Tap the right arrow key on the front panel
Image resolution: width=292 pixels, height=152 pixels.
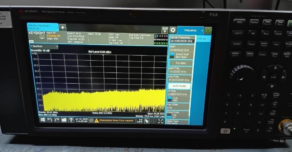[283, 77]
